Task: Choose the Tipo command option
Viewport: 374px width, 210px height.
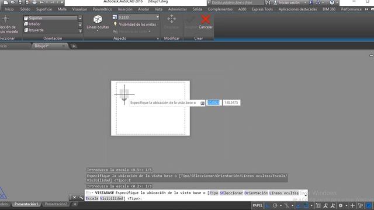Action: click(214, 193)
